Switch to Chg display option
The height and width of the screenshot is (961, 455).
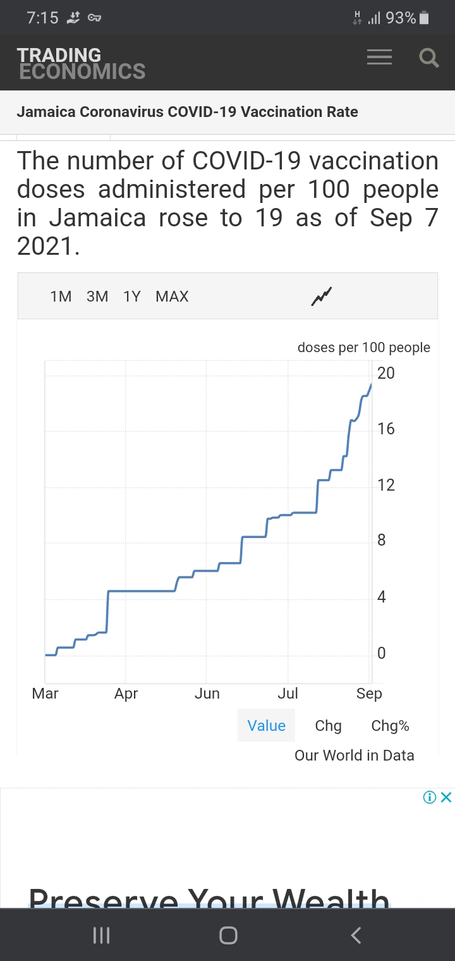(328, 725)
